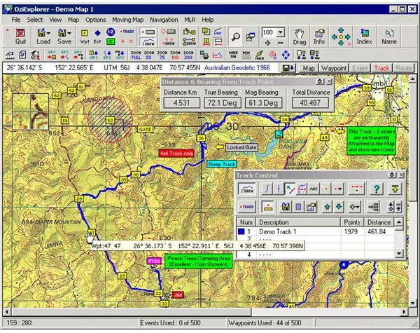Toggle the Show tracks button in Track Control
This screenshot has width=420, height=333.
[x=246, y=189]
